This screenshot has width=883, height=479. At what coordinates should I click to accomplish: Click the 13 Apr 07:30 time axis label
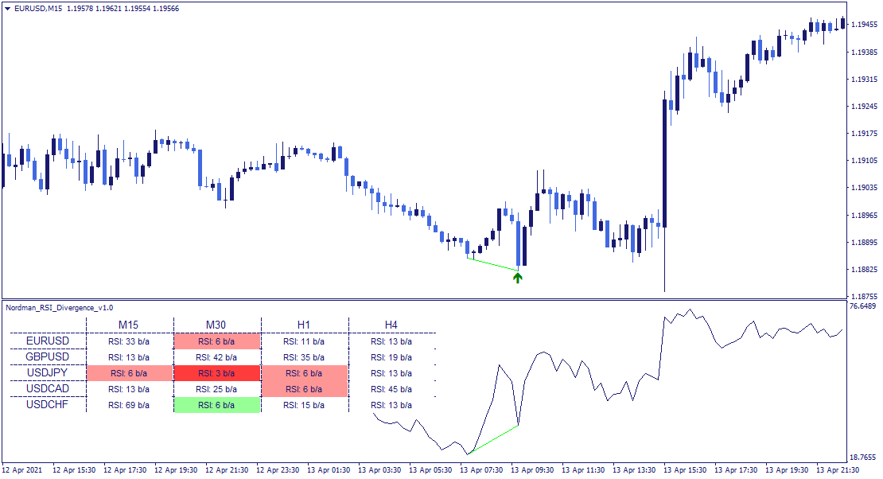pos(481,470)
